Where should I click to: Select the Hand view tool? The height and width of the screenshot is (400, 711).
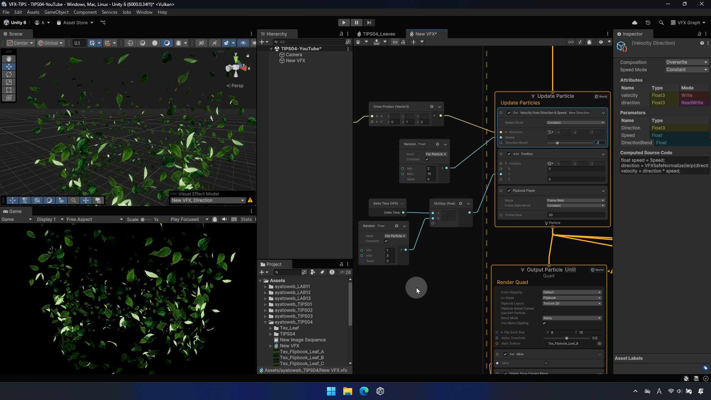[9, 59]
